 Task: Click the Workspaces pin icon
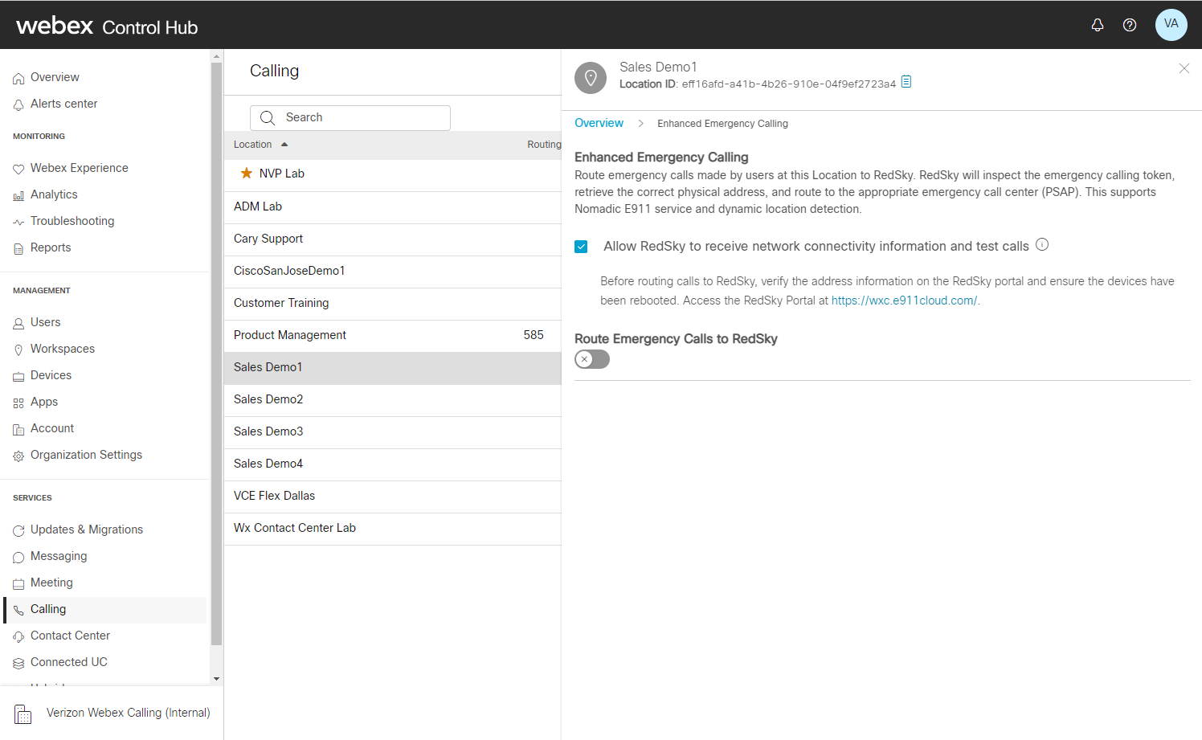(x=18, y=350)
